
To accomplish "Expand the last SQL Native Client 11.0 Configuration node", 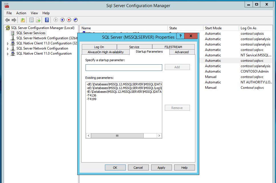I will click(8, 54).
